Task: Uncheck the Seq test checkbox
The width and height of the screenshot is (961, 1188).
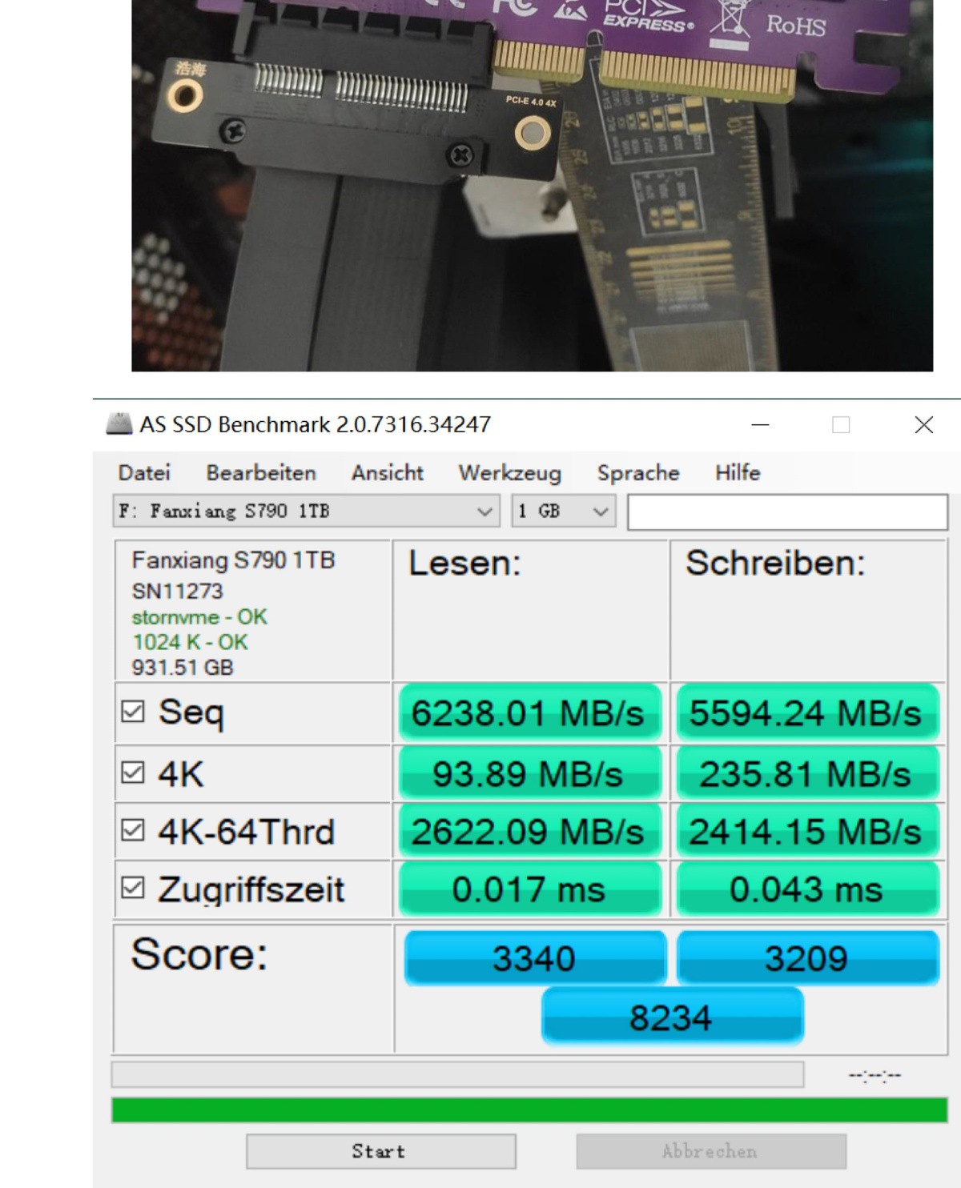Action: coord(133,711)
